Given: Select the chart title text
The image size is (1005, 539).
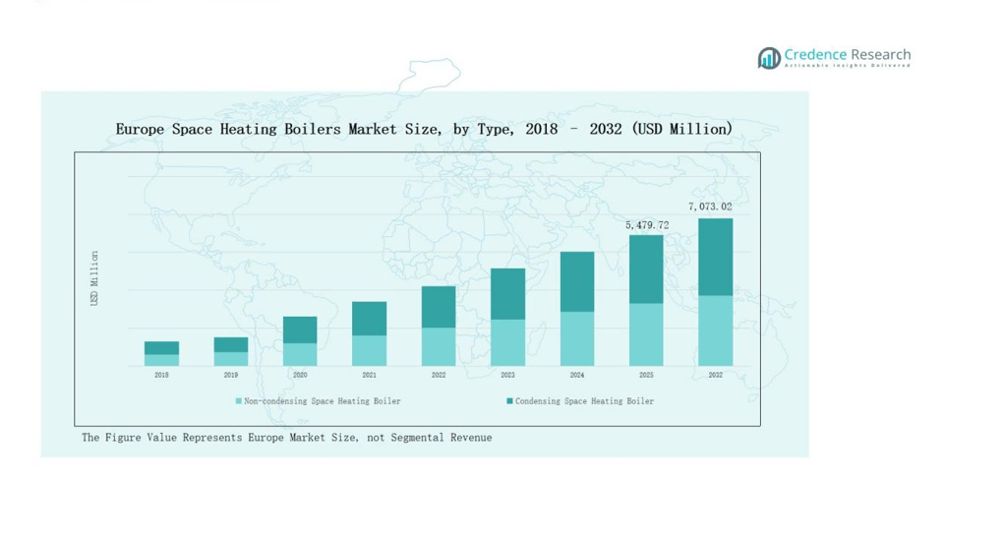Looking at the screenshot, I should click(424, 129).
